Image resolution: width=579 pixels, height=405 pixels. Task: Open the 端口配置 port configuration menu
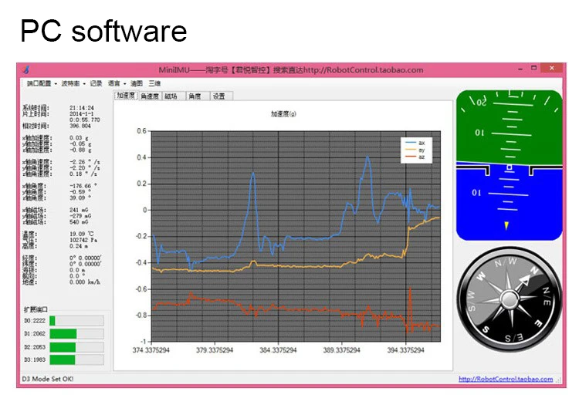pyautogui.click(x=39, y=83)
